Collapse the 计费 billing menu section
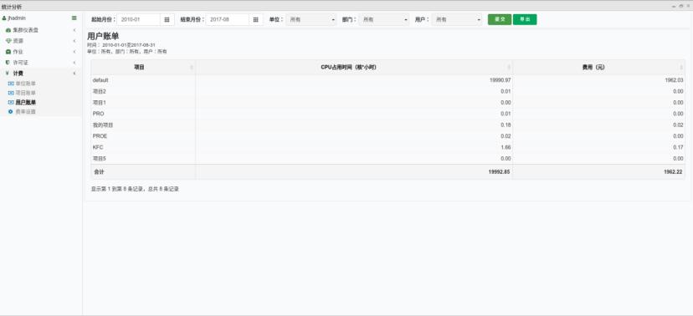The image size is (693, 316). click(74, 74)
